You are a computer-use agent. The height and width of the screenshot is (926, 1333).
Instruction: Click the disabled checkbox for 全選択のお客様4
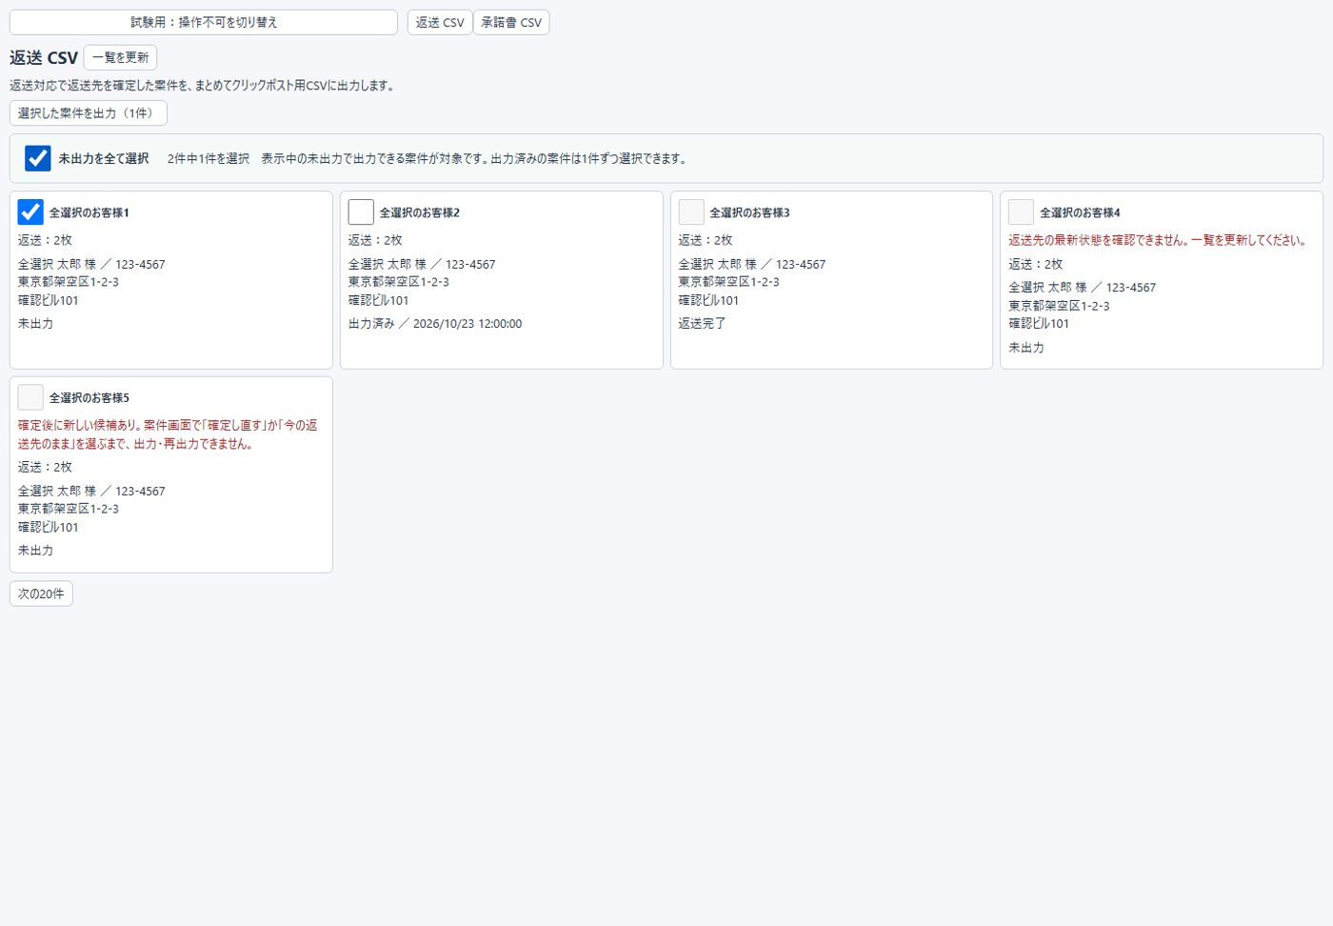pyautogui.click(x=1021, y=211)
